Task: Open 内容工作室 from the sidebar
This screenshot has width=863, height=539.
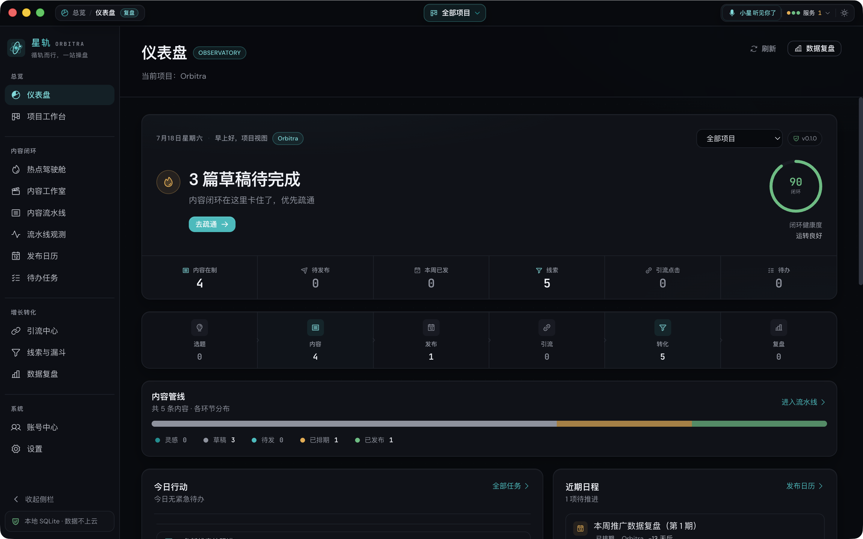Action: 60,191
